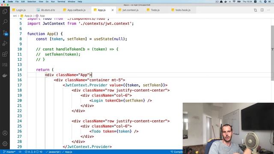Click errors and warnings count in status bar
The width and height of the screenshot is (274, 154).
tap(33, 152)
